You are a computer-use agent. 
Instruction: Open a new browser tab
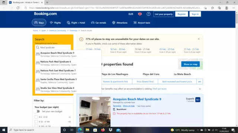click(47, 3)
